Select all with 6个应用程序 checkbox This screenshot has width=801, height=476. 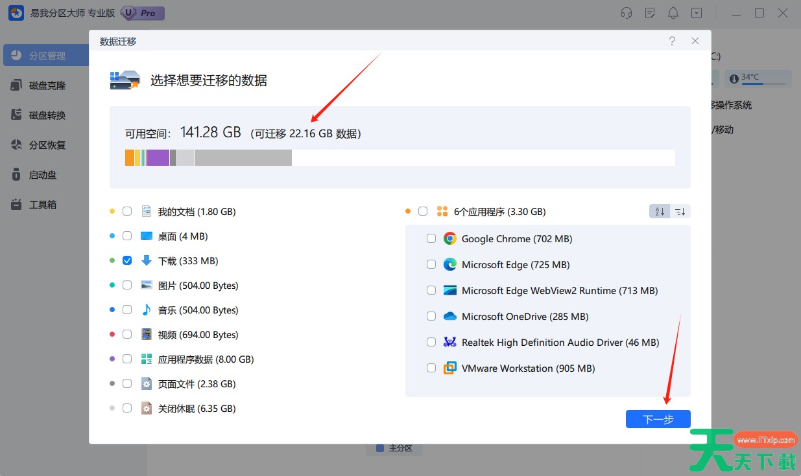[423, 211]
